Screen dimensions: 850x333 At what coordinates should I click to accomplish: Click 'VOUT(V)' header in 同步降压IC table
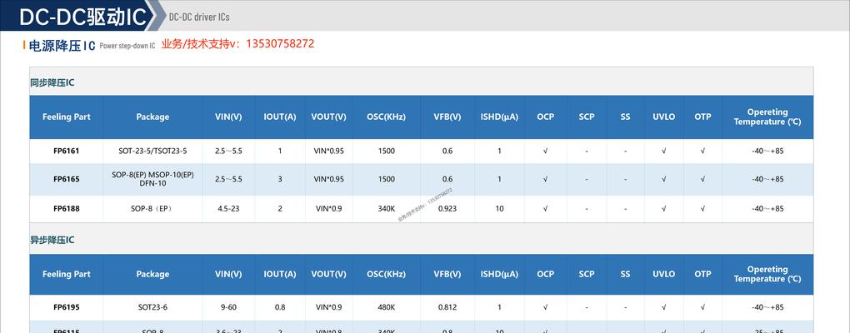(328, 117)
